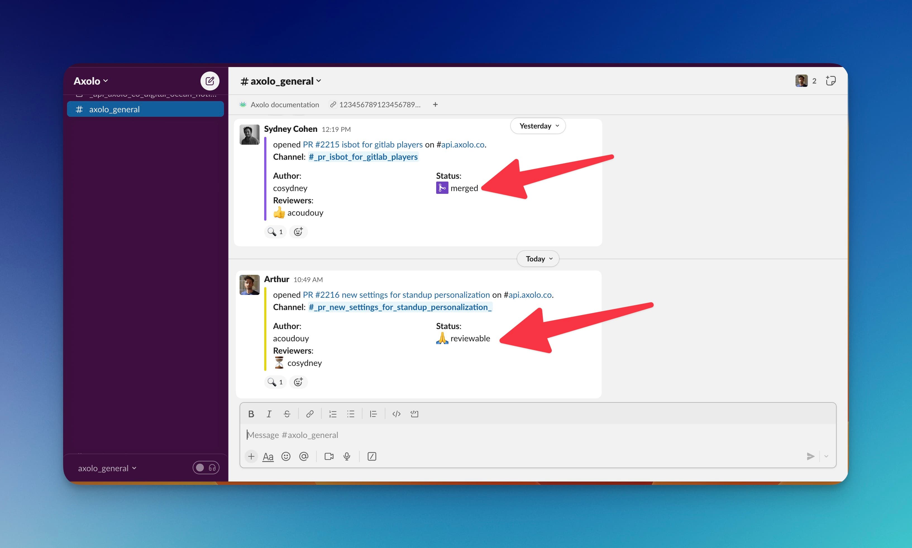This screenshot has height=548, width=912.
Task: Click the 10:49 AM timestamp
Action: click(x=308, y=280)
